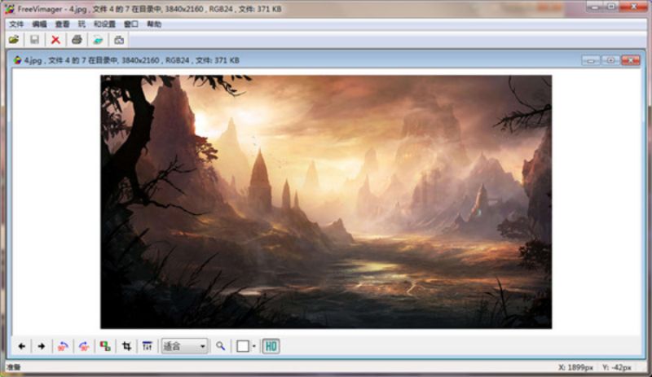
Task: Delete the image using the red X
Action: (x=55, y=40)
